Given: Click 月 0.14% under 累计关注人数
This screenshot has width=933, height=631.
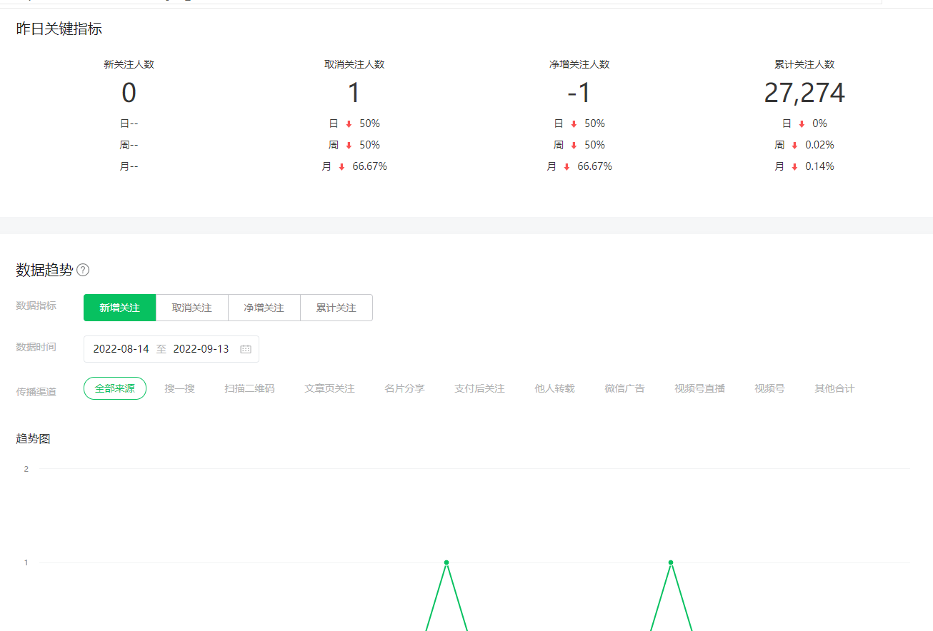Looking at the screenshot, I should point(804,166).
